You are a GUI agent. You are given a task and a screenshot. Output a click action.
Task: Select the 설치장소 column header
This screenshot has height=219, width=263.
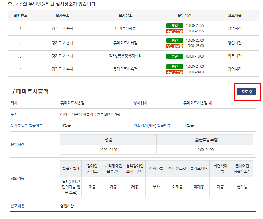pos(125,15)
